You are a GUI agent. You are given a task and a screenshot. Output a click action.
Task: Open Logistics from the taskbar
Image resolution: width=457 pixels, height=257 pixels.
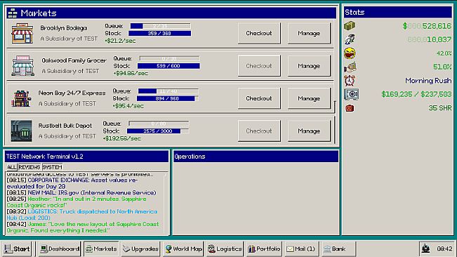point(225,249)
